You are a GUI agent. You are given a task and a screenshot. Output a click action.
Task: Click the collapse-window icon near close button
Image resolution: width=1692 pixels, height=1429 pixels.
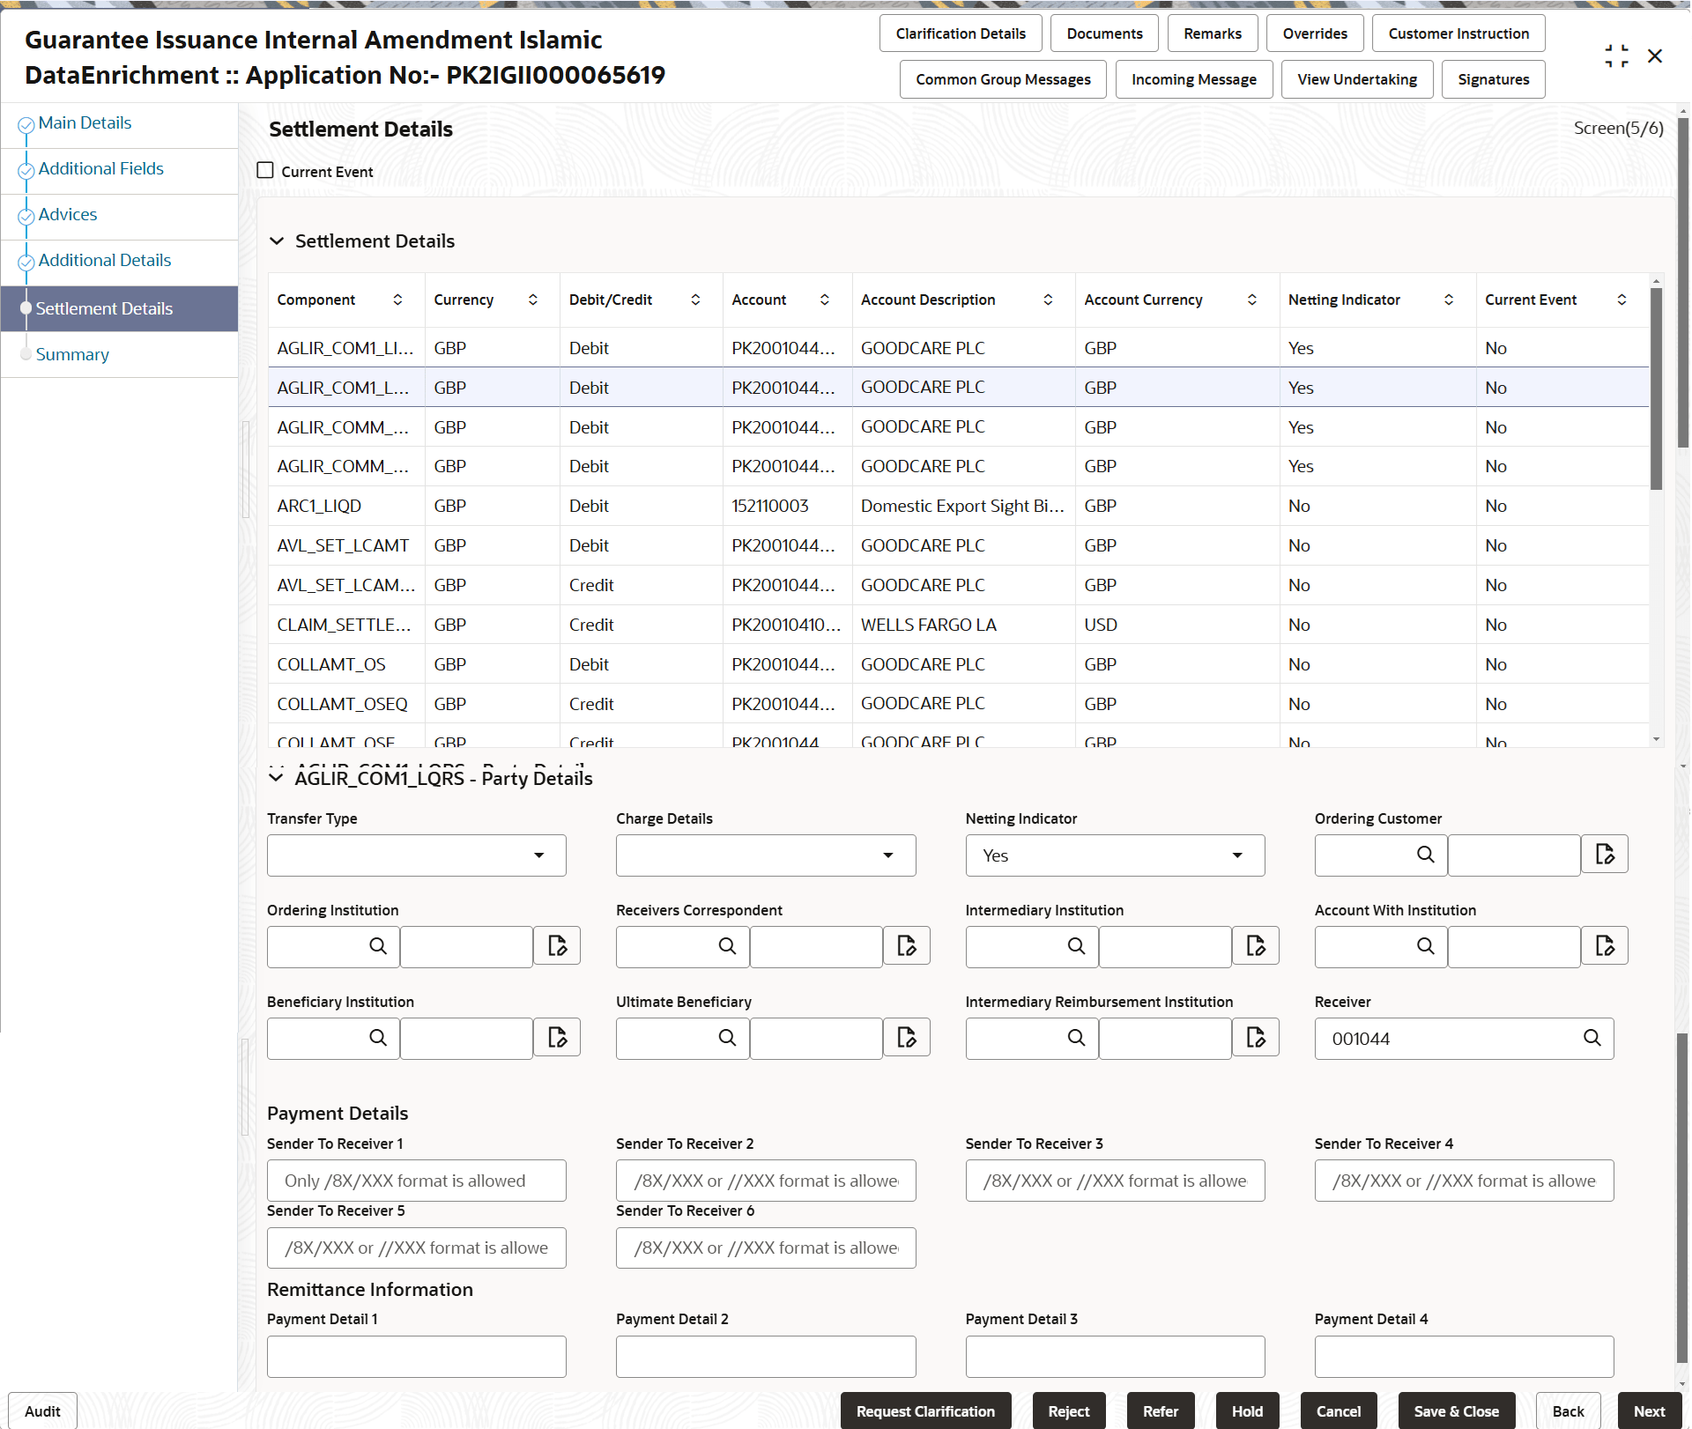coord(1616,56)
